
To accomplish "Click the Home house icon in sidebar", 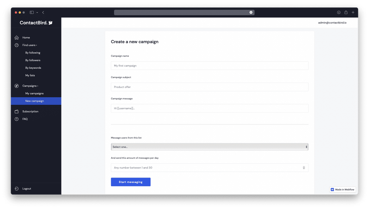I will (17, 38).
